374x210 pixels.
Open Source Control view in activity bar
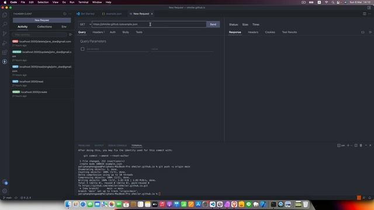(5, 34)
